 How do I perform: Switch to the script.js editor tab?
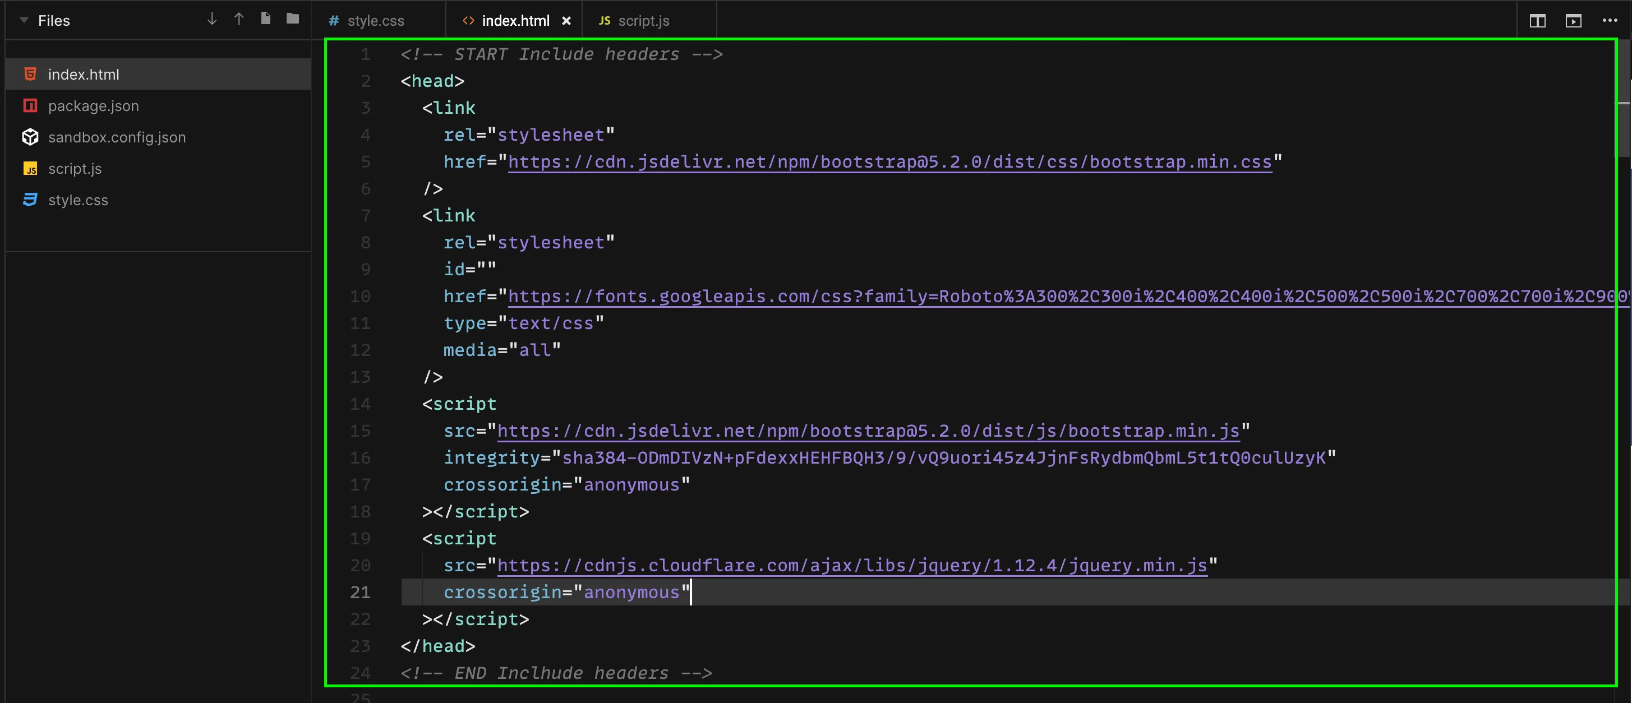click(x=649, y=21)
